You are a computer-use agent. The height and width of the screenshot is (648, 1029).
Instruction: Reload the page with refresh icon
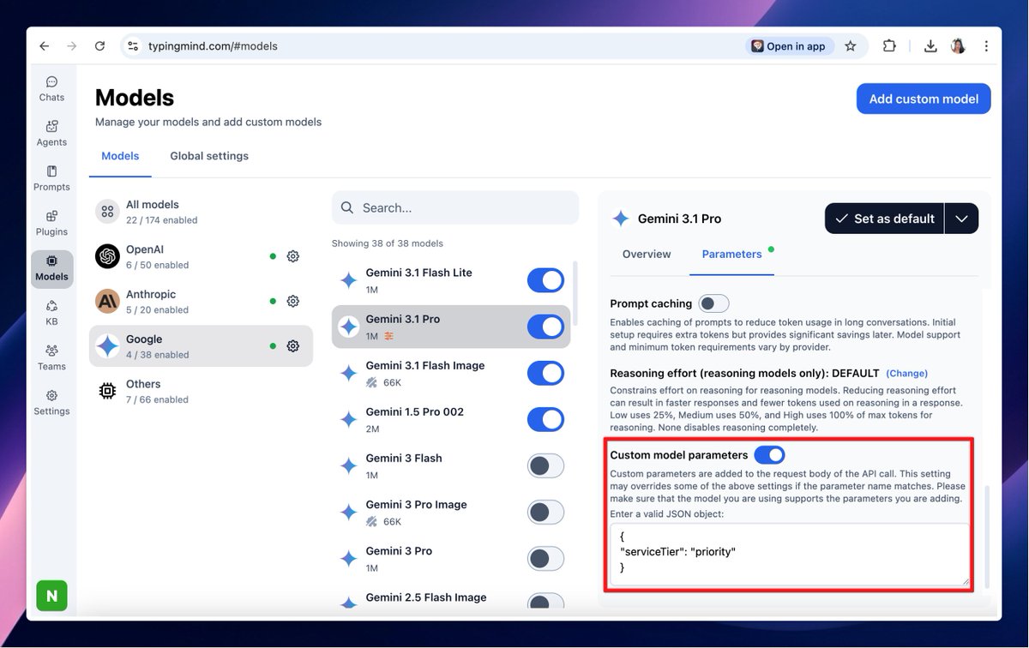point(99,46)
